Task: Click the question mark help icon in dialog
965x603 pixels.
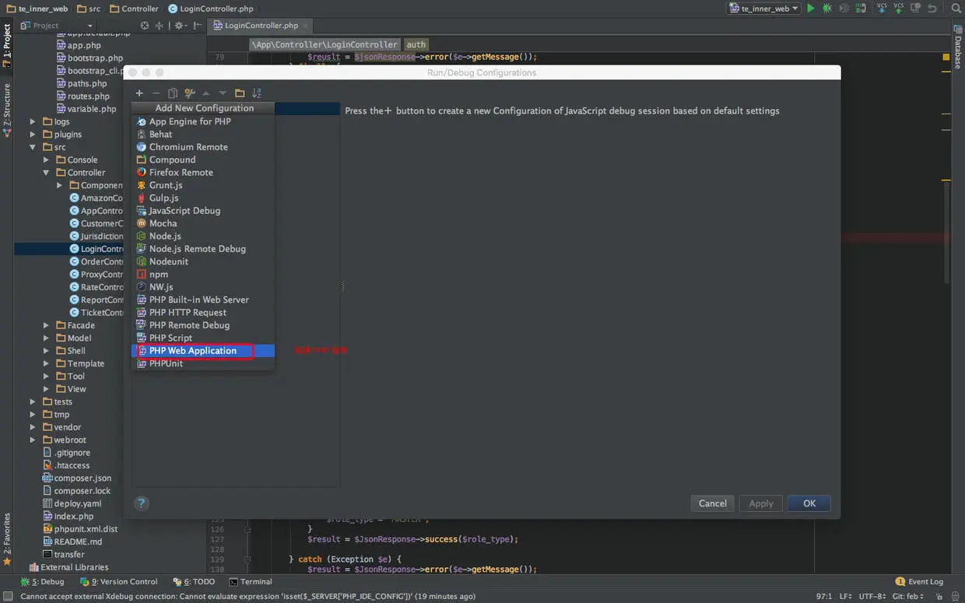Action: [x=141, y=503]
